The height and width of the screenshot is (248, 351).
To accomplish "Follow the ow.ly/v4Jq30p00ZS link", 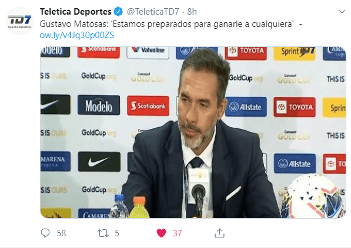I will 77,35.
